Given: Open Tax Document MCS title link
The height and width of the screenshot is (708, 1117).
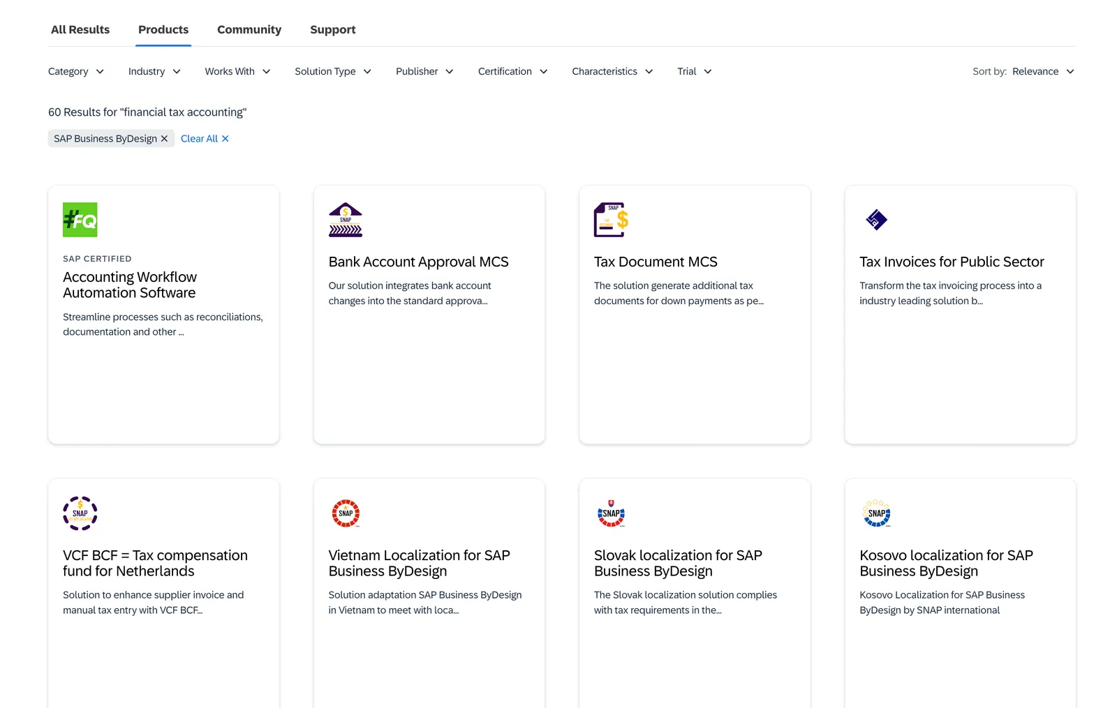Looking at the screenshot, I should 656,262.
